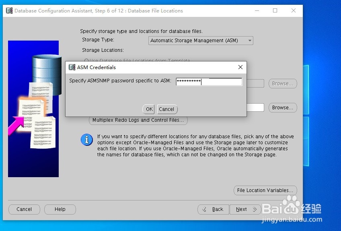Click the 'Storage Locations:' label
The width and height of the screenshot is (341, 231).
point(103,50)
